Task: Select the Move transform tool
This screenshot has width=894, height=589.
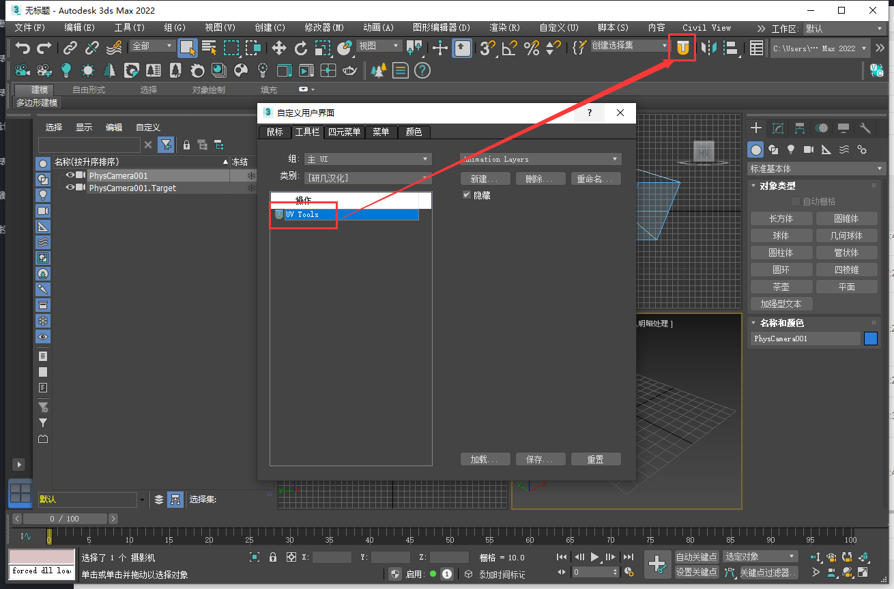Action: (279, 47)
